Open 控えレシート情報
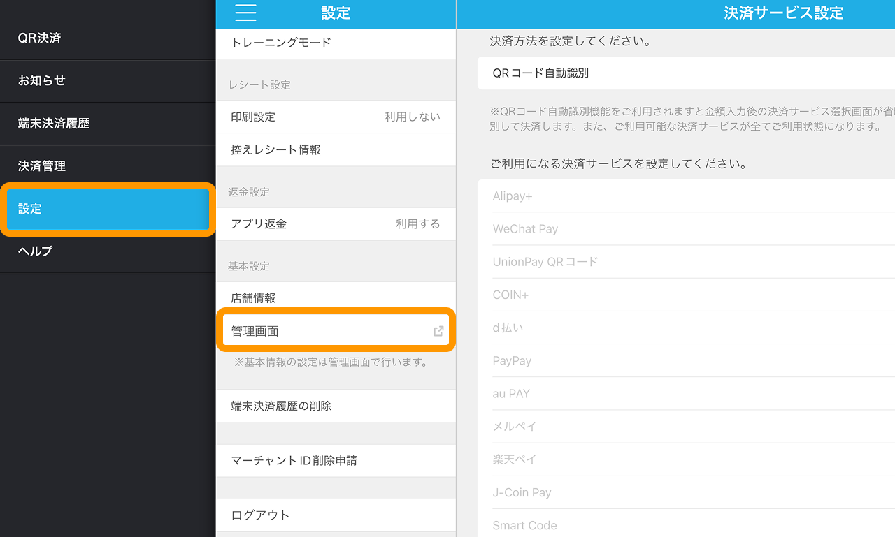This screenshot has height=537, width=895. (x=315, y=149)
